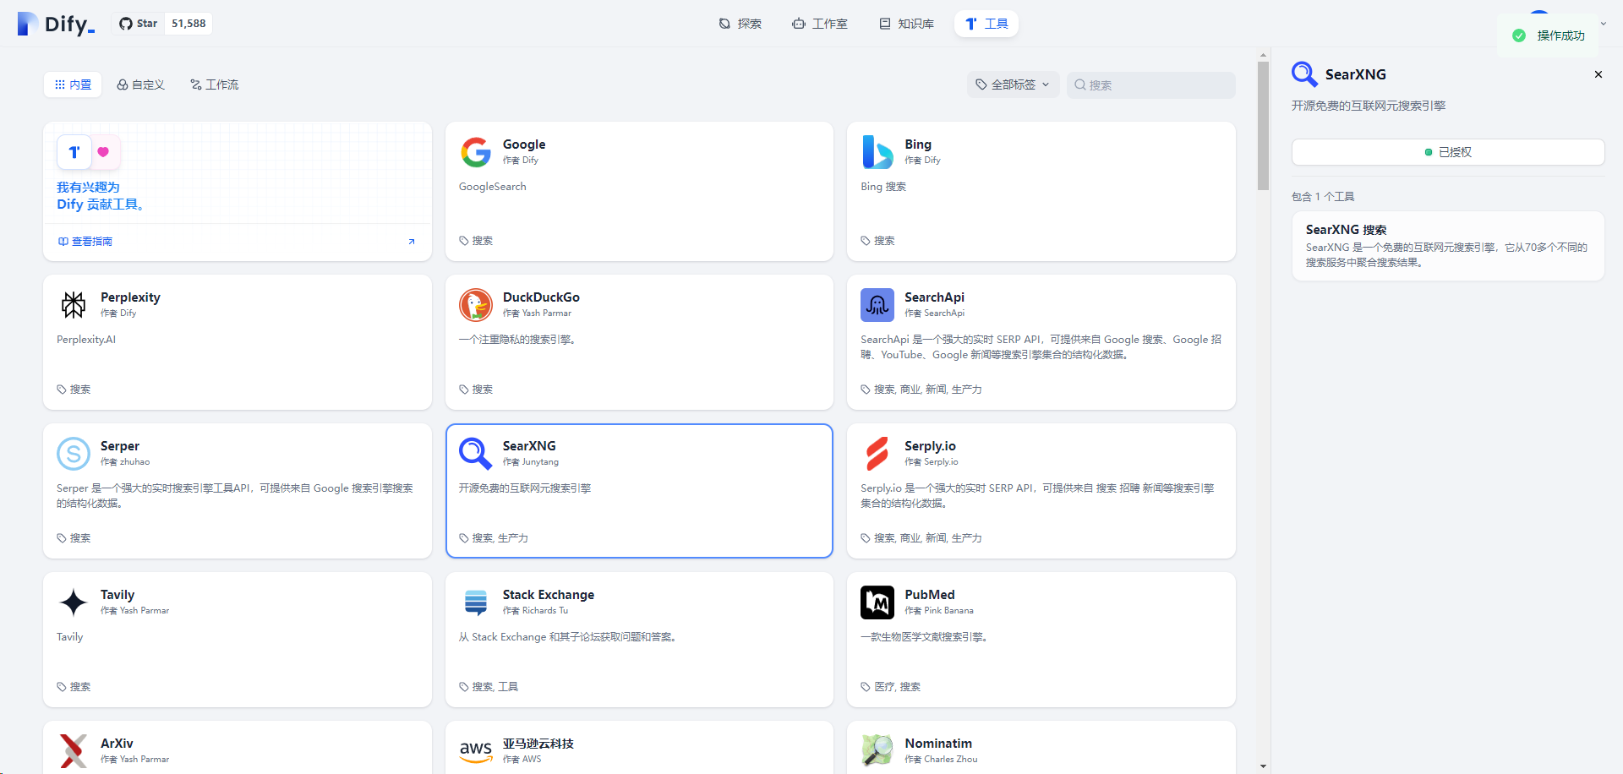The image size is (1623, 774).
Task: Go to the 工作室 tab
Action: [820, 24]
